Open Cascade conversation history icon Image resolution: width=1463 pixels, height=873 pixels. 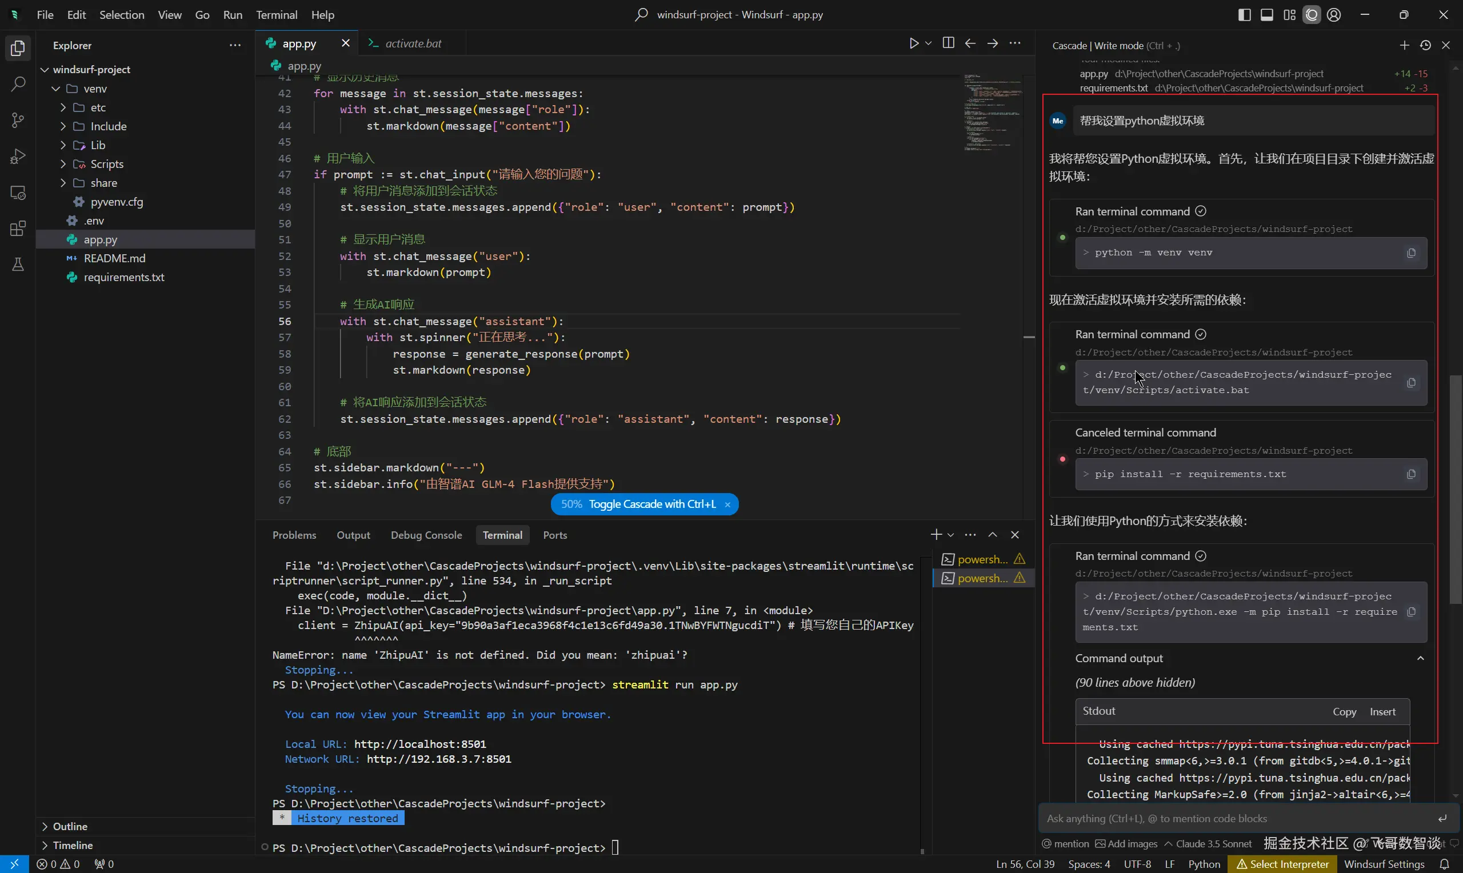[1425, 45]
